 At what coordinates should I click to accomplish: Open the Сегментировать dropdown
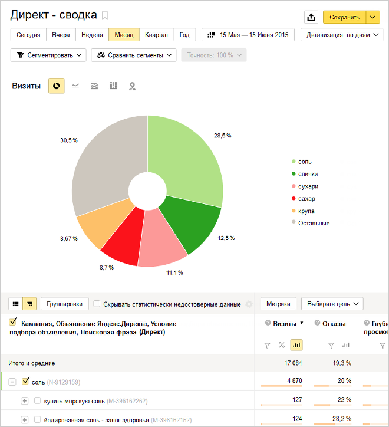coord(48,55)
